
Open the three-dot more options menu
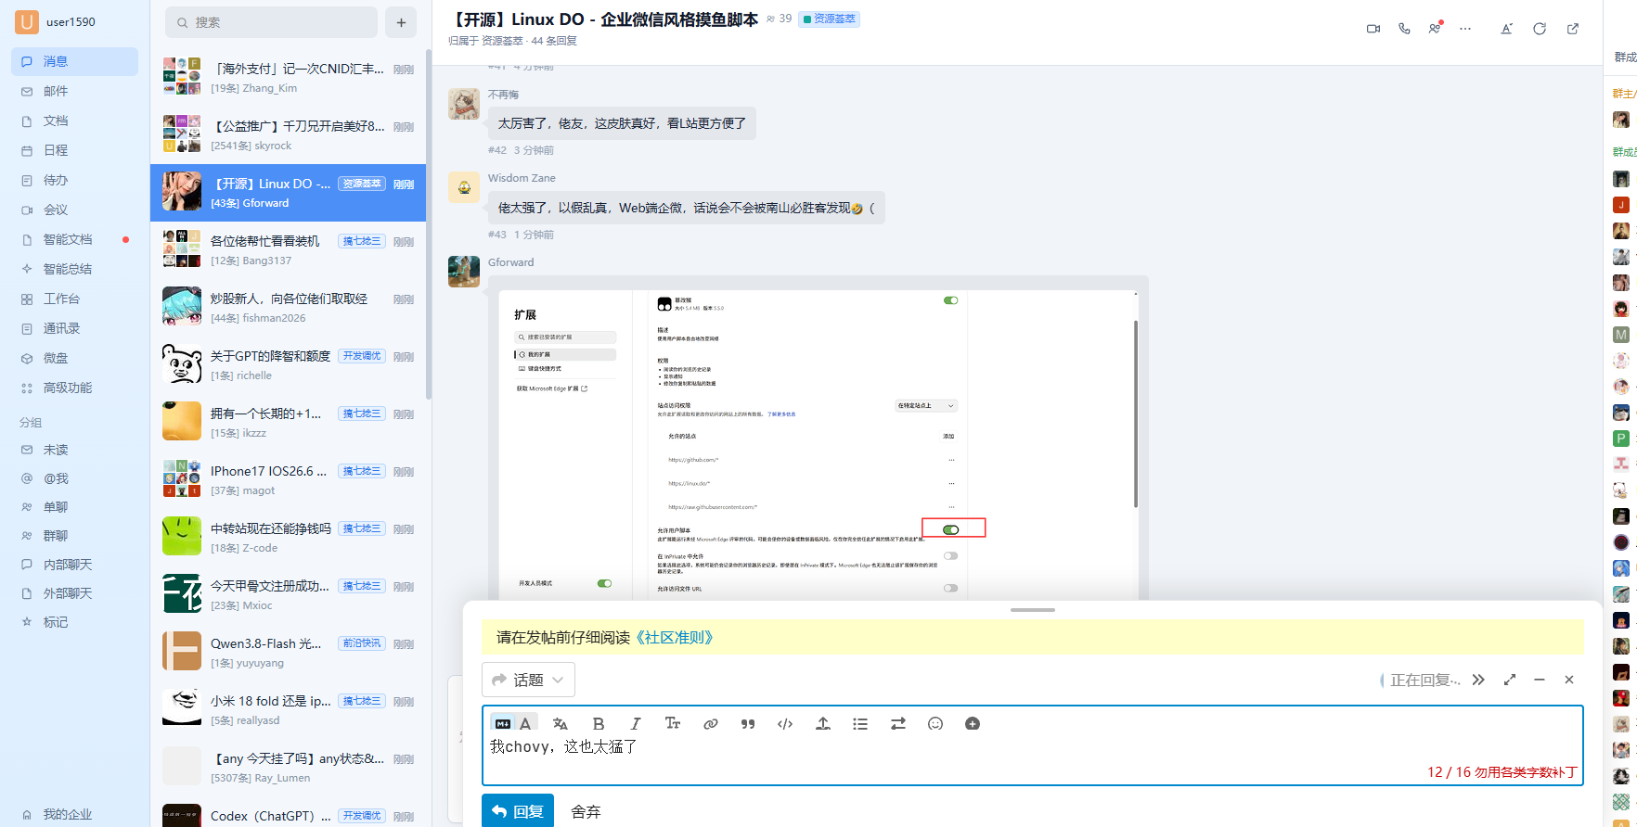click(1465, 29)
